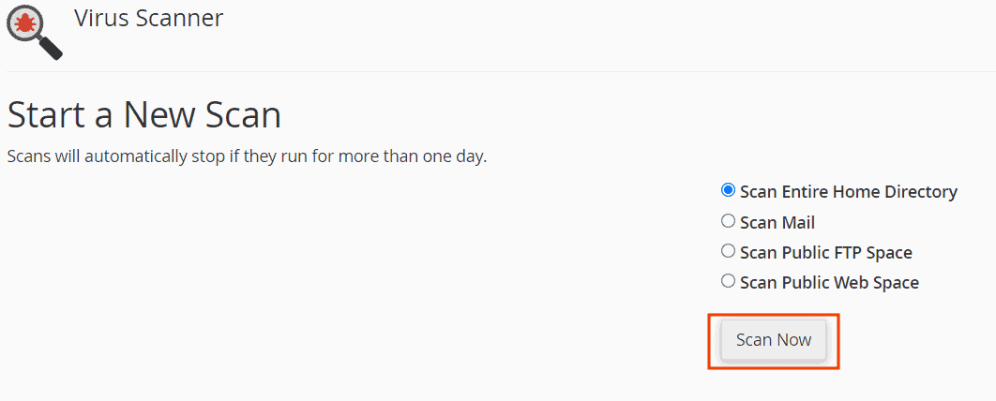Screen dimensions: 996x401
Task: Click the red bug inside the magnifier
Action: pos(26,22)
